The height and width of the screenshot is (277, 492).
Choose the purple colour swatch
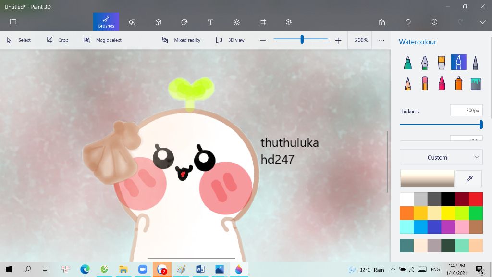click(448, 227)
